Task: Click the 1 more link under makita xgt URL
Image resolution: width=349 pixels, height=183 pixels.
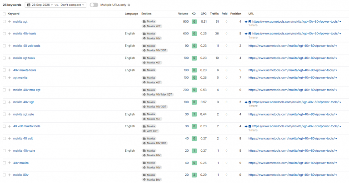Action: pyautogui.click(x=253, y=25)
